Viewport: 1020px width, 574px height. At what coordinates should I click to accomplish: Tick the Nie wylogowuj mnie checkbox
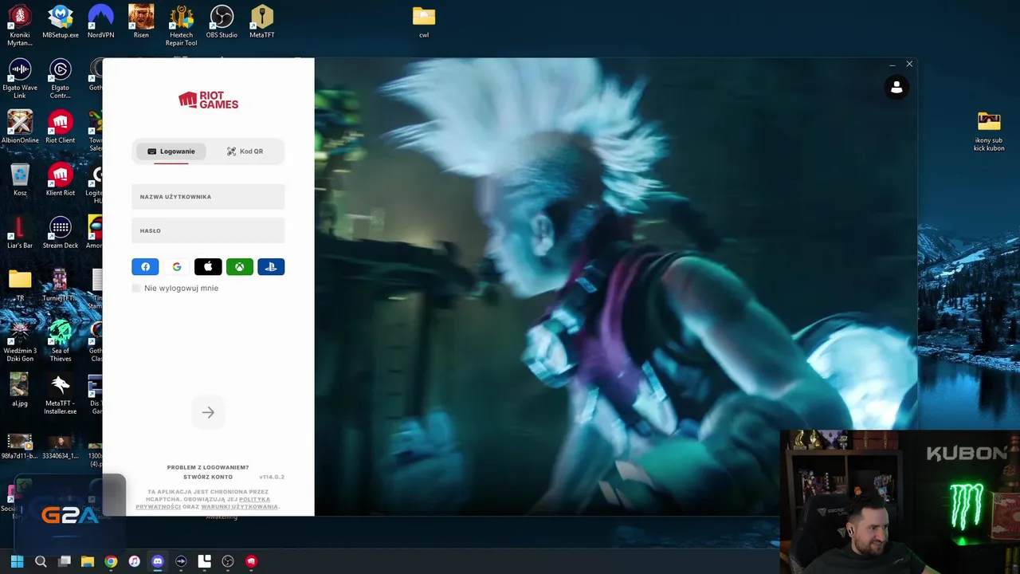pyautogui.click(x=136, y=288)
